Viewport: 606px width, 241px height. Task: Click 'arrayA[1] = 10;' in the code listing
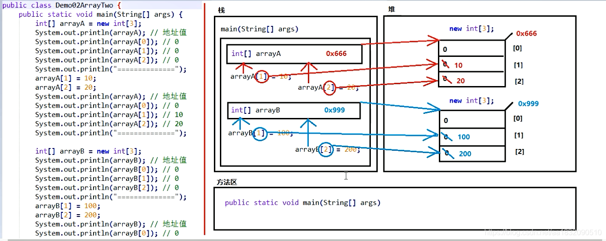click(x=65, y=78)
